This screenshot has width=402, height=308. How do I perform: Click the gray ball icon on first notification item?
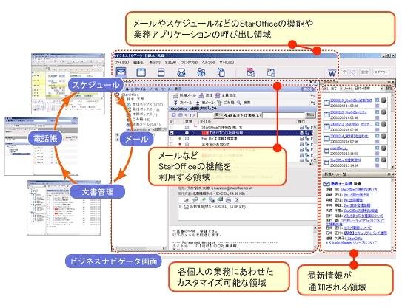click(x=383, y=100)
